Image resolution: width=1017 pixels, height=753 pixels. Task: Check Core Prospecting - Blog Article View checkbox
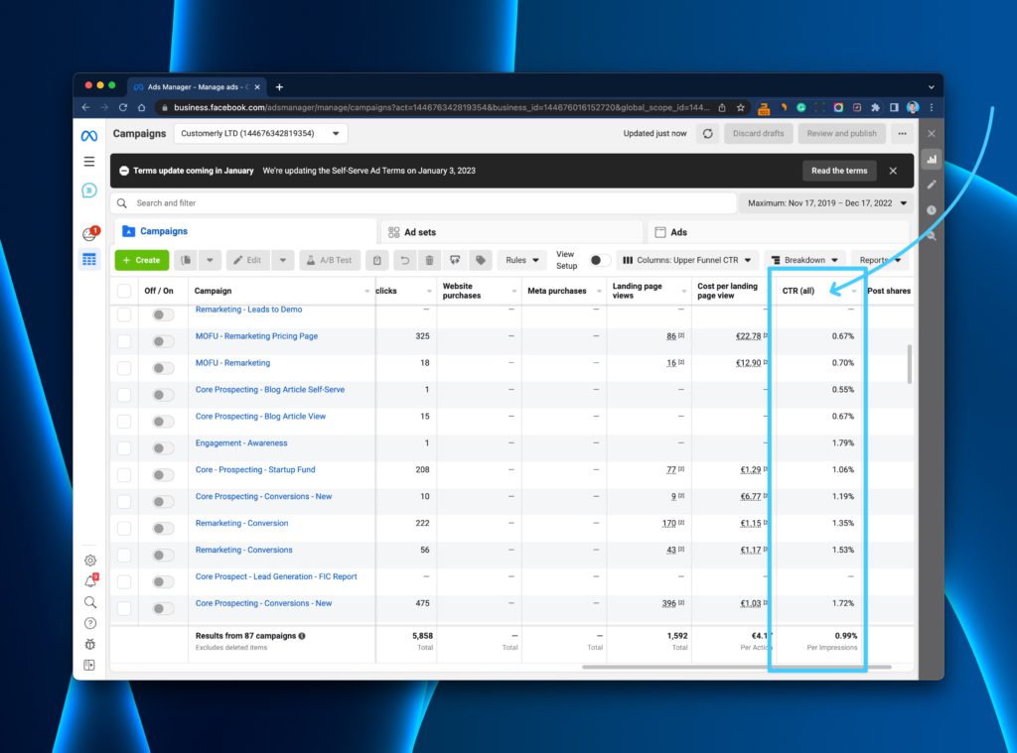click(x=124, y=422)
